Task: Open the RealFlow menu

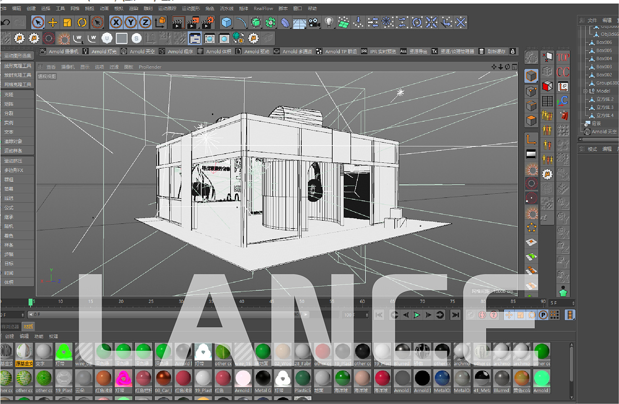Action: pos(264,8)
